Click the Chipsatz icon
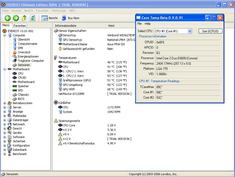 tap(15, 95)
